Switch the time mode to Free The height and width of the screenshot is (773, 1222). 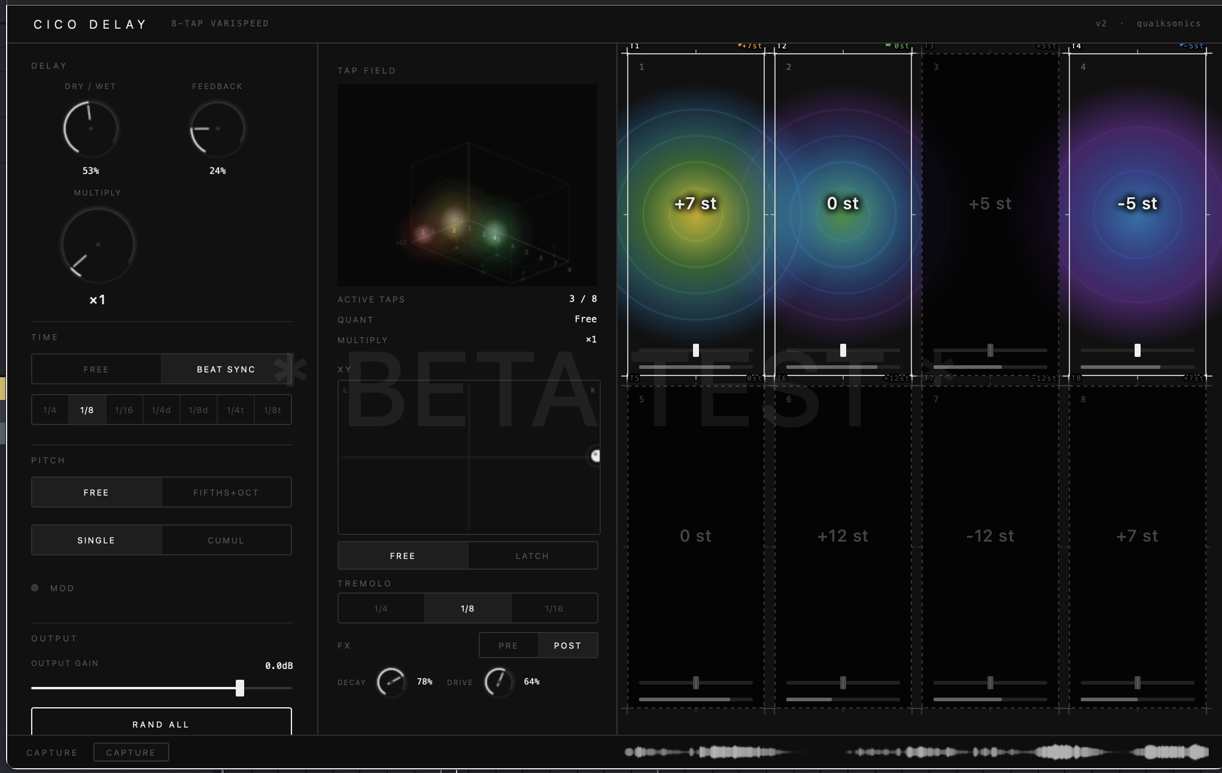tap(96, 369)
